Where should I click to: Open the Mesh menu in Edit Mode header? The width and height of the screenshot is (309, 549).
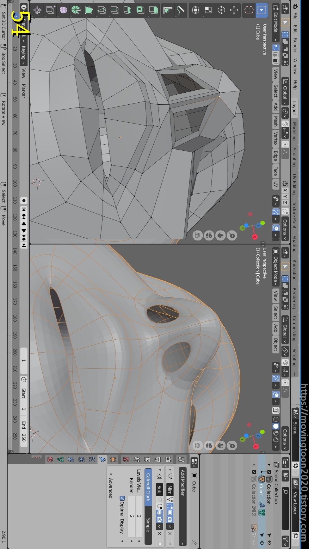pos(276,121)
